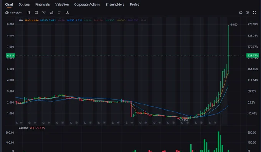Enable the dimmed MA500 indicator
This screenshot has width=261, height=152.
click(x=121, y=20)
